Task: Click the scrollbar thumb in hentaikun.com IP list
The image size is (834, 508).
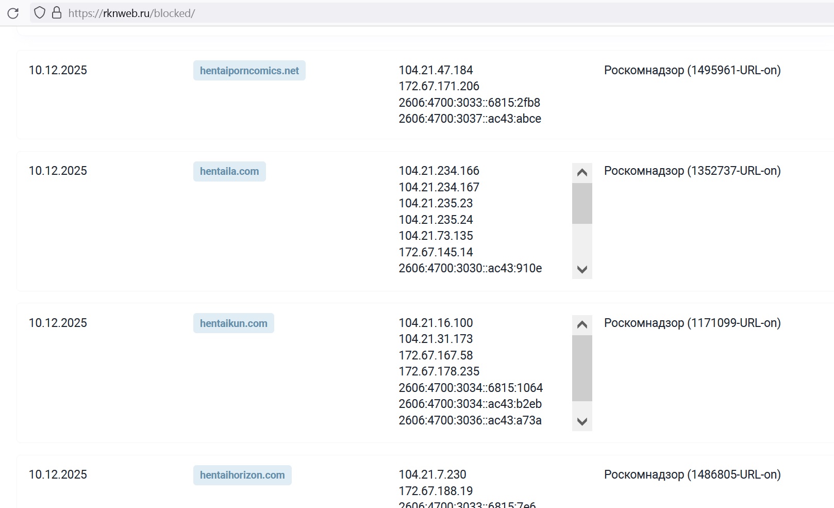Action: pos(582,368)
